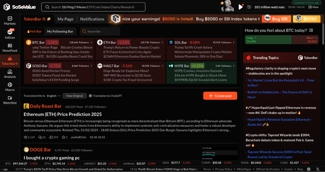The image size is (325, 172).
Task: Open the Privacy Policy footer link
Action: pyautogui.click(x=224, y=169)
